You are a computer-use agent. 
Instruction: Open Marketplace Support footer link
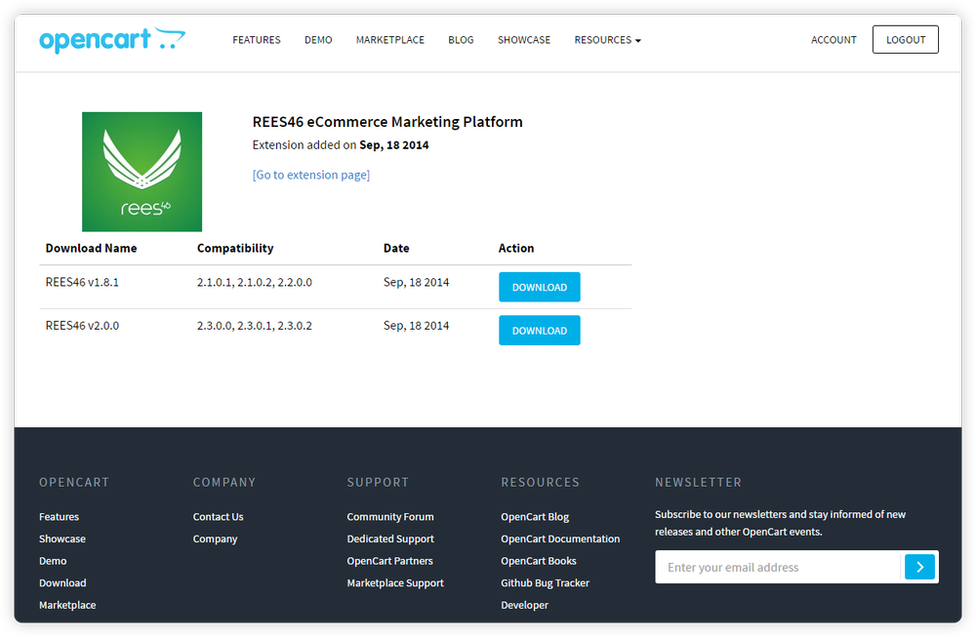tap(395, 583)
